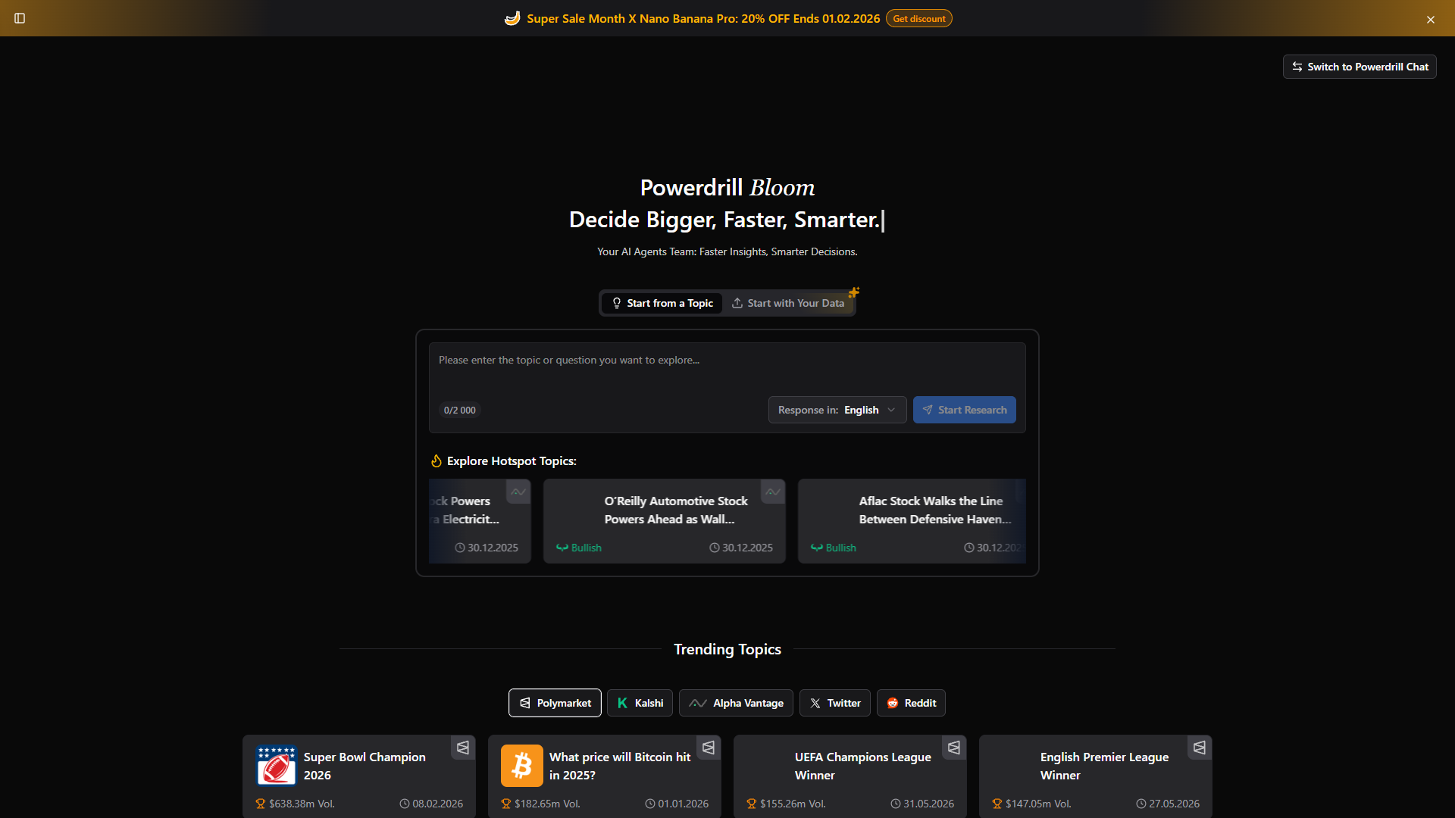Select the Start from a Topic tab

pyautogui.click(x=662, y=303)
